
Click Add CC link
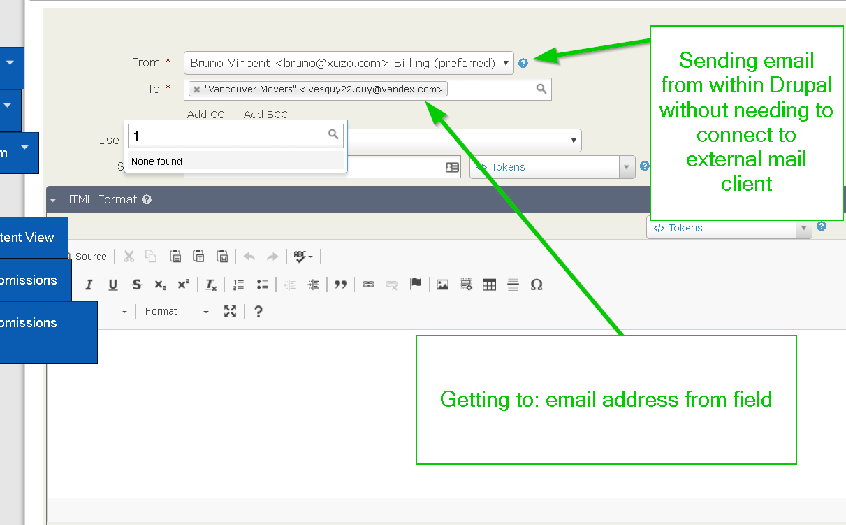(205, 115)
